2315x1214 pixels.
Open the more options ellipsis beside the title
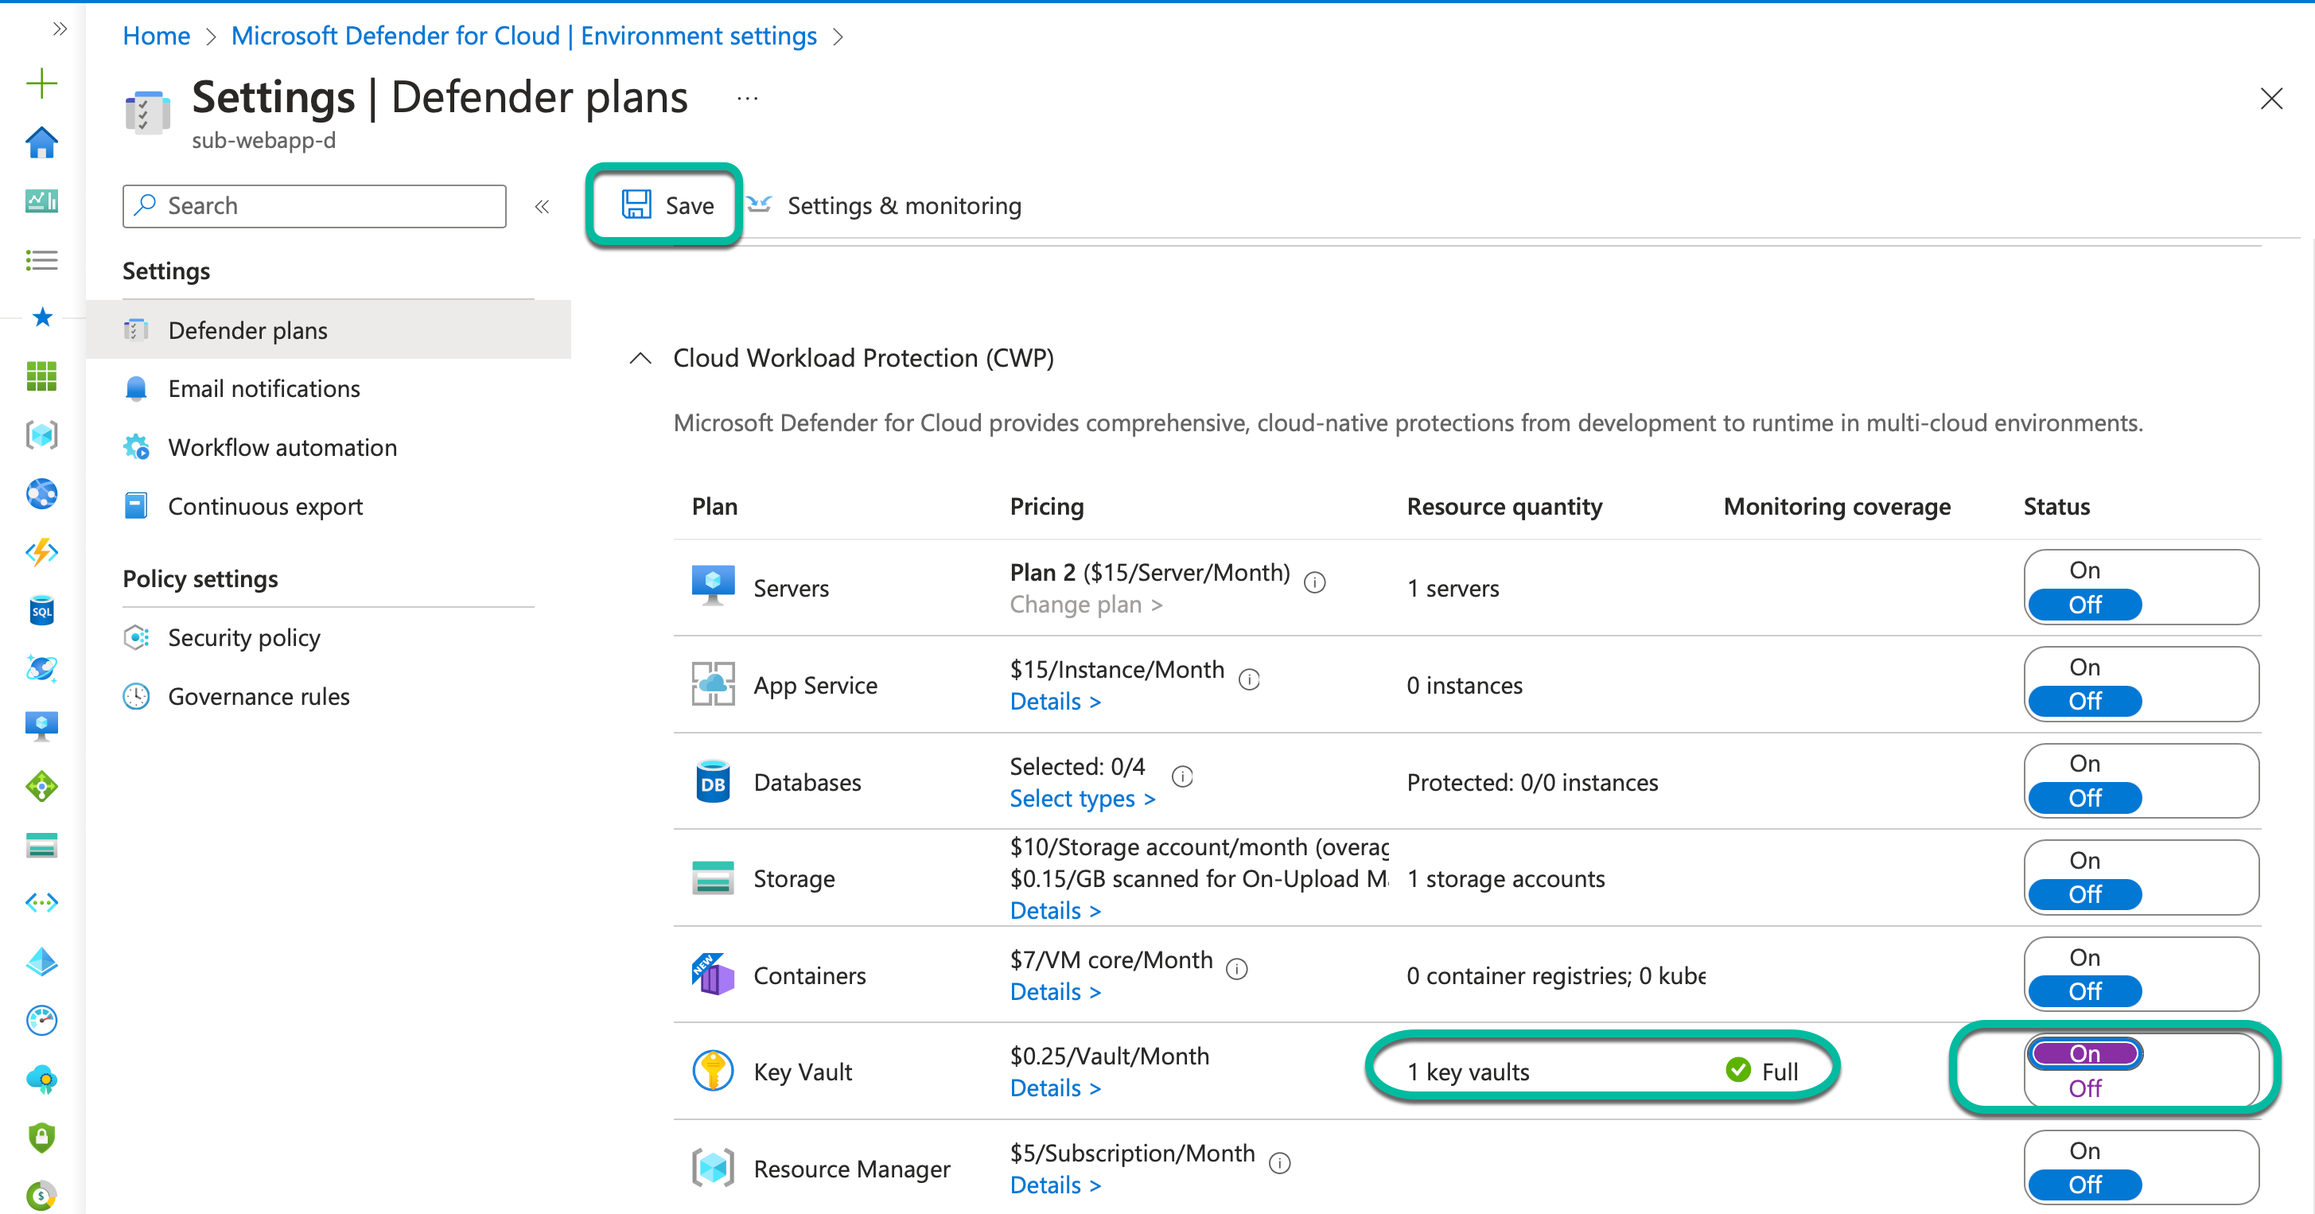747,98
